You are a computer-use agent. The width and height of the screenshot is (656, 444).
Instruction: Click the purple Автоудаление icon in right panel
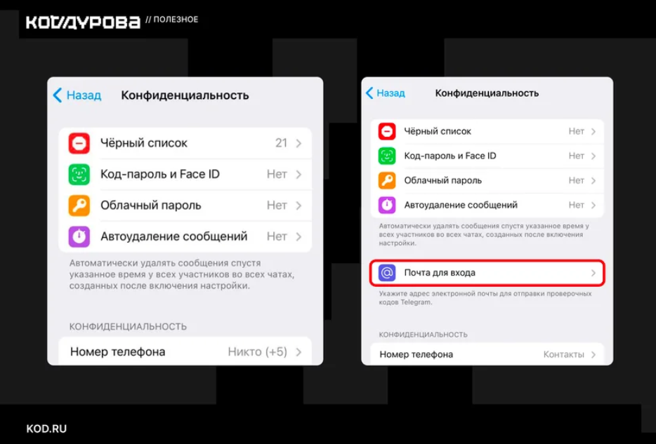pos(387,205)
